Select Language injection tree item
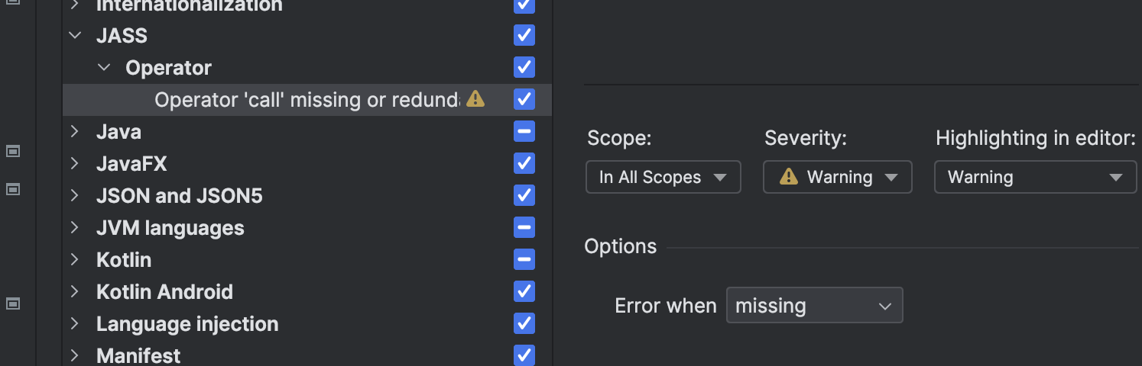1142x366 pixels. point(187,324)
